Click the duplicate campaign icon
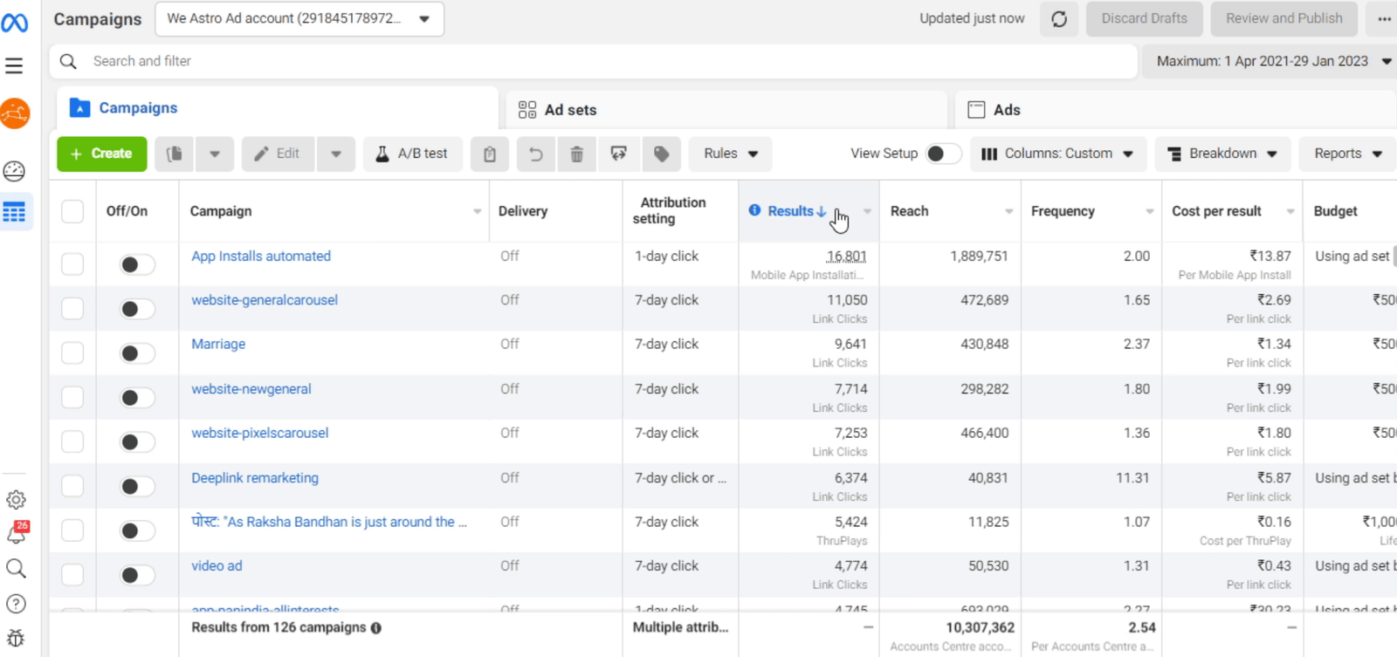Screen dimensions: 1397x657 coord(175,154)
